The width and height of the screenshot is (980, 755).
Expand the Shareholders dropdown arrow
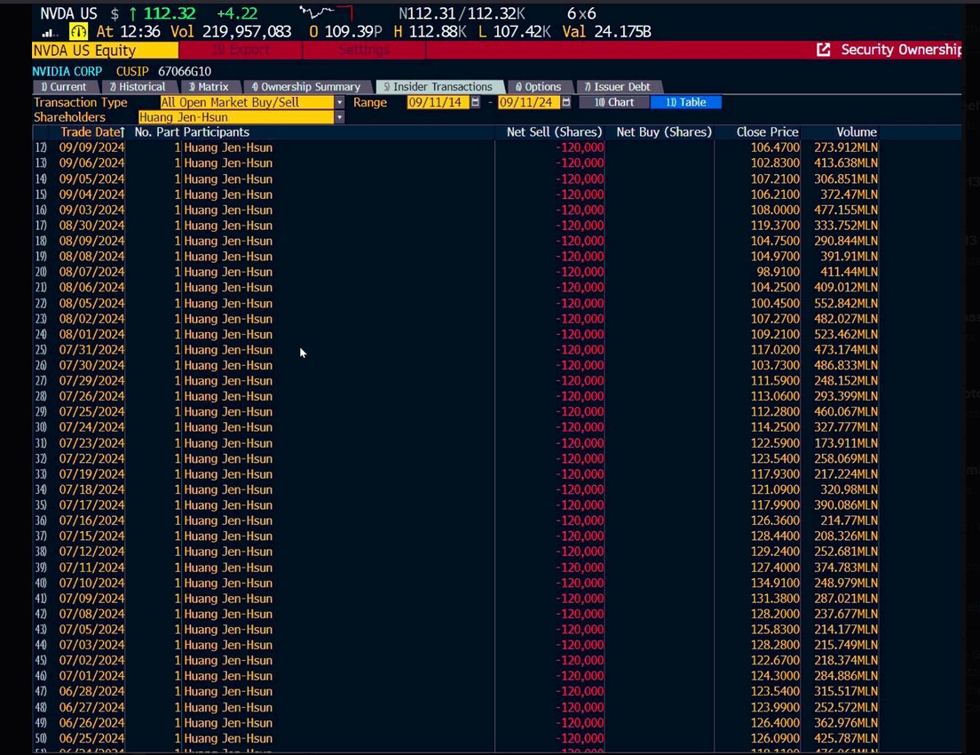click(x=339, y=117)
